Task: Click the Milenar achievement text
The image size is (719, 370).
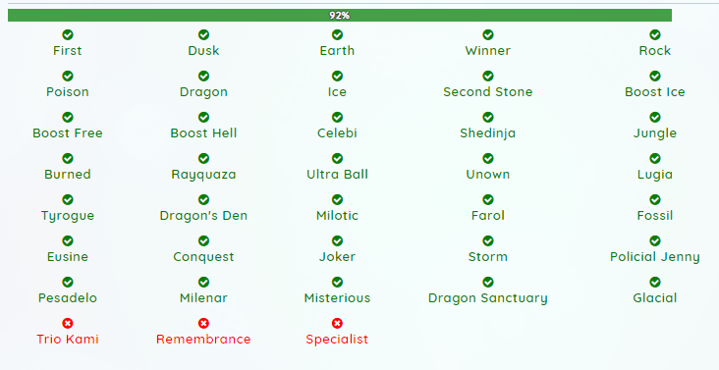Action: tap(203, 298)
